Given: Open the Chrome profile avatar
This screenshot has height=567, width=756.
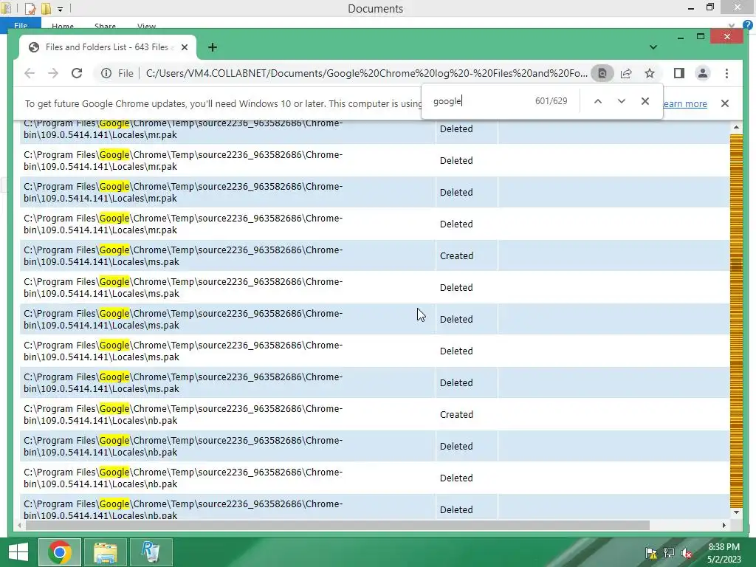Looking at the screenshot, I should click(703, 73).
